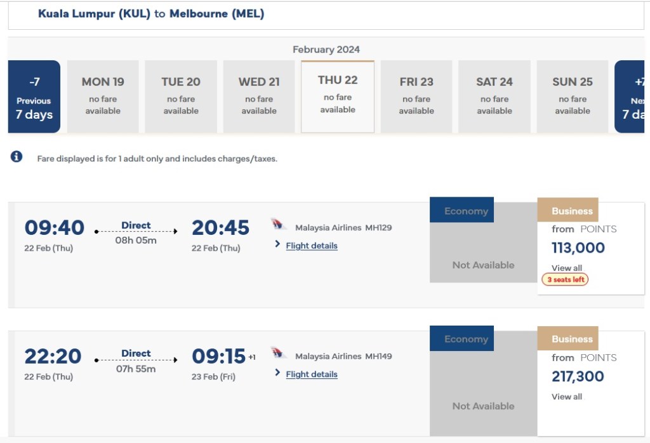Go to Previous 7 days
The height and width of the screenshot is (443, 650).
click(34, 97)
